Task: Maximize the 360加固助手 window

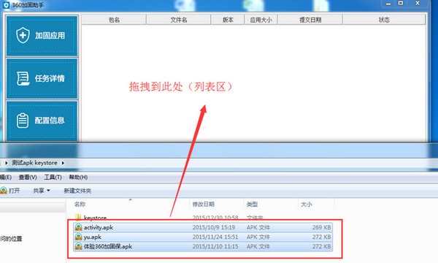Action: point(401,4)
